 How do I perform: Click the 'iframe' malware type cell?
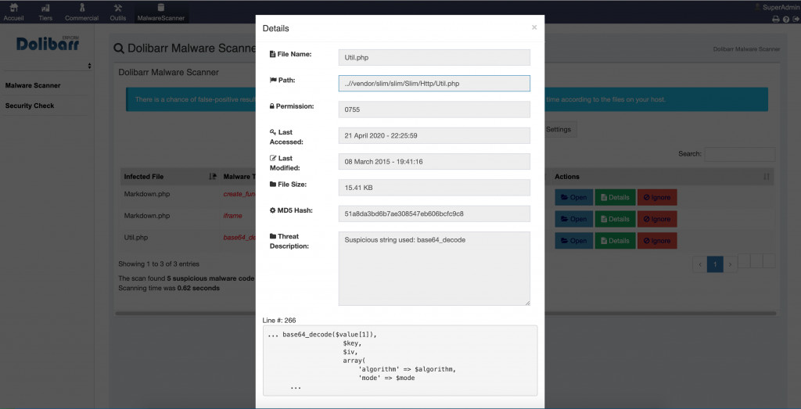[x=232, y=216]
